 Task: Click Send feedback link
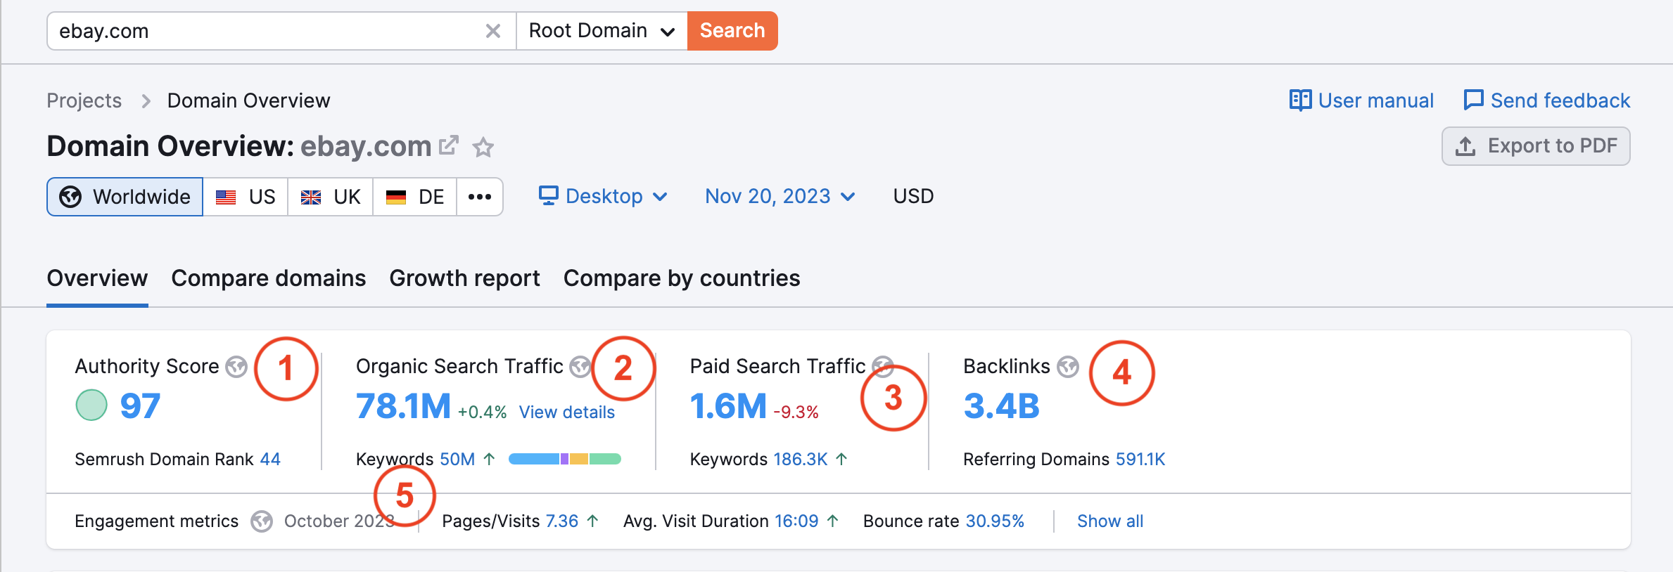tap(1546, 100)
